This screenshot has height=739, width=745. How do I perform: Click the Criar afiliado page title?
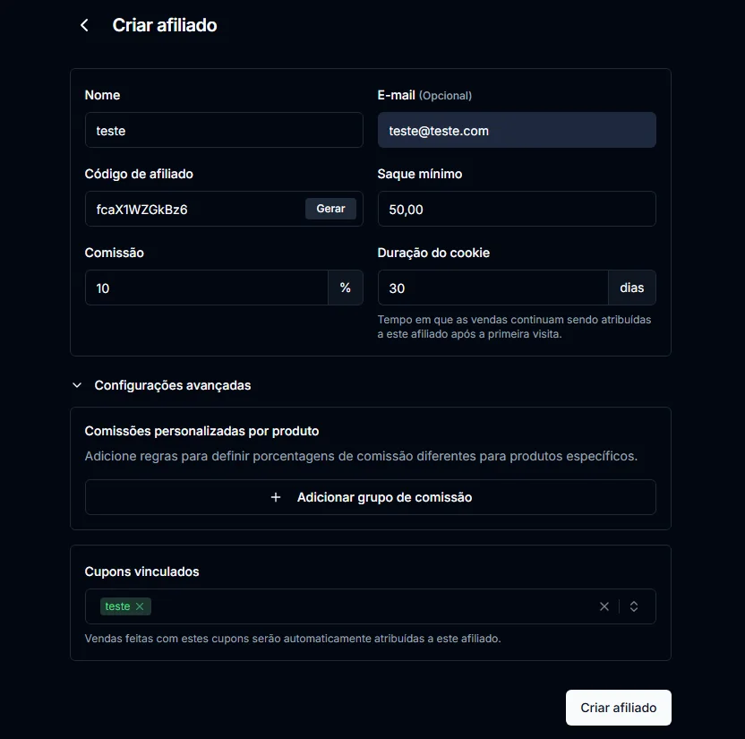[165, 25]
